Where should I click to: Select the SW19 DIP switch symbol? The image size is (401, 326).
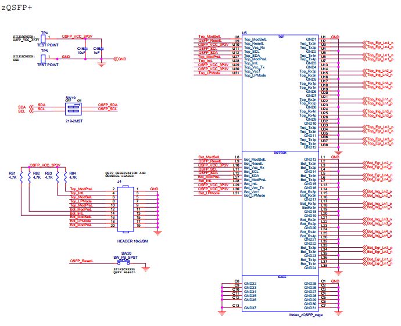[71, 108]
